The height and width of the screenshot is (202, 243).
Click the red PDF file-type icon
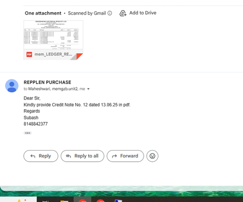29,54
